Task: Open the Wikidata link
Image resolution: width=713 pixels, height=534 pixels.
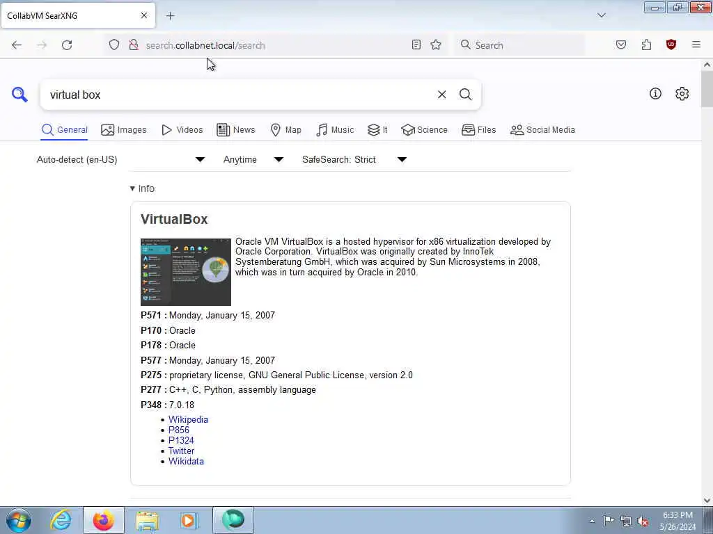Action: (x=186, y=462)
